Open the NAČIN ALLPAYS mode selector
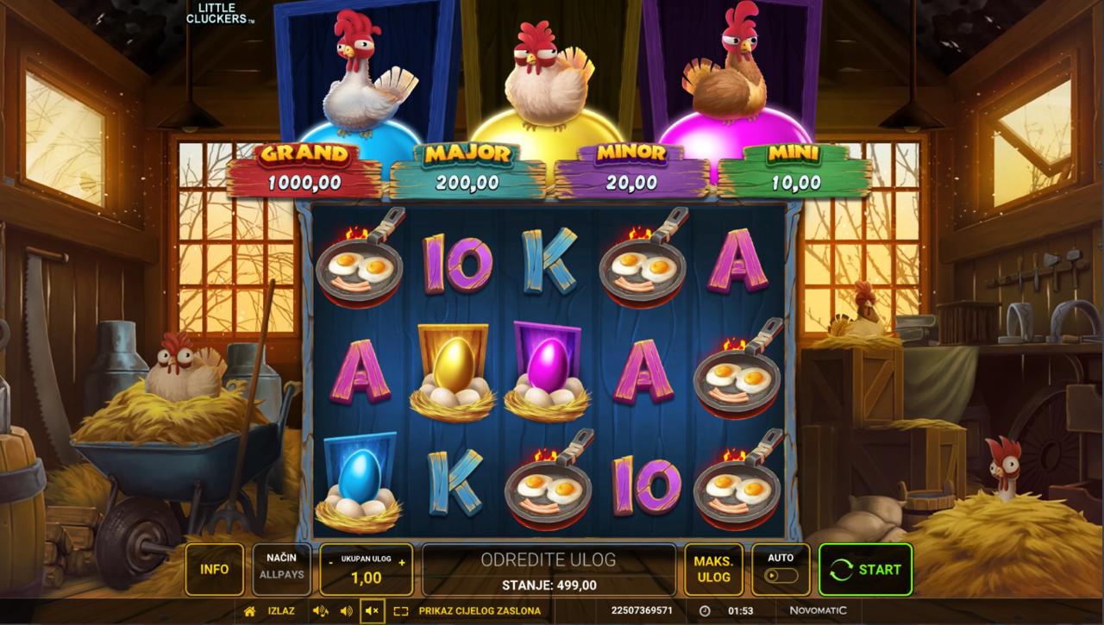This screenshot has width=1104, height=625. point(282,569)
